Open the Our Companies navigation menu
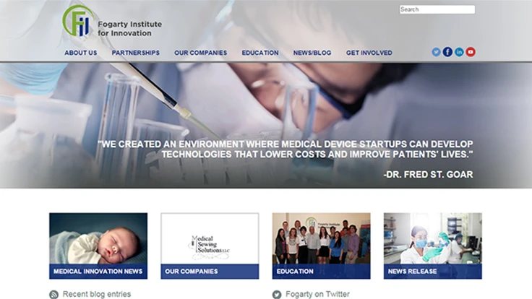Image resolution: width=532 pixels, height=299 pixels. point(200,53)
